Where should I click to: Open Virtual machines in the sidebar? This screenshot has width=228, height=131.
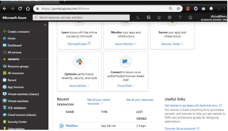click(x=18, y=101)
